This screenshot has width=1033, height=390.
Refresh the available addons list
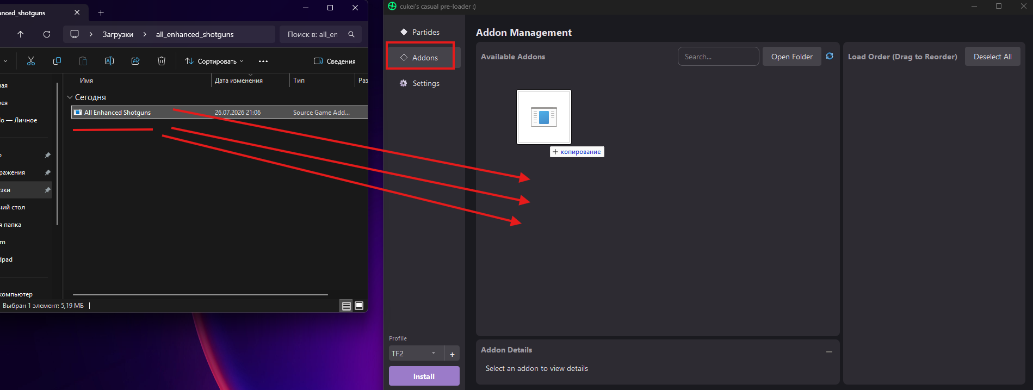coord(830,56)
